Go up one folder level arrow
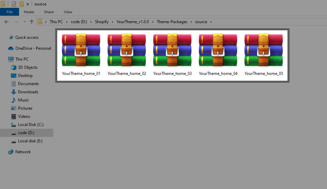Viewport: 327px width, 189px height. pyautogui.click(x=32, y=22)
